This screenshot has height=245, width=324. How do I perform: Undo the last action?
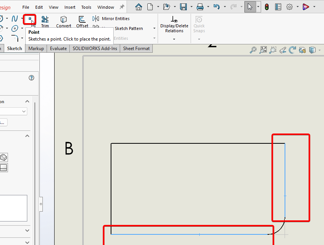click(x=216, y=7)
